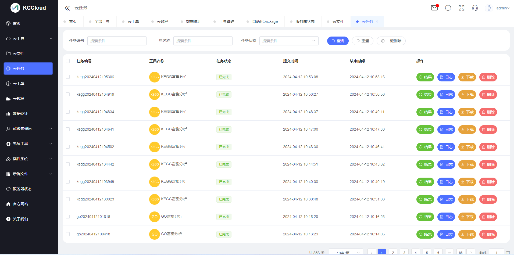
Task: Open 云教程 in the sidebar
Action: 28,99
